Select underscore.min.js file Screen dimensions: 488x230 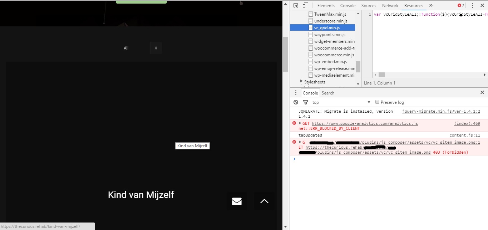pos(331,21)
